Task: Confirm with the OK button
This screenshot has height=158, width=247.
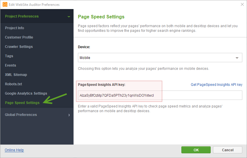Action: pos(196,150)
